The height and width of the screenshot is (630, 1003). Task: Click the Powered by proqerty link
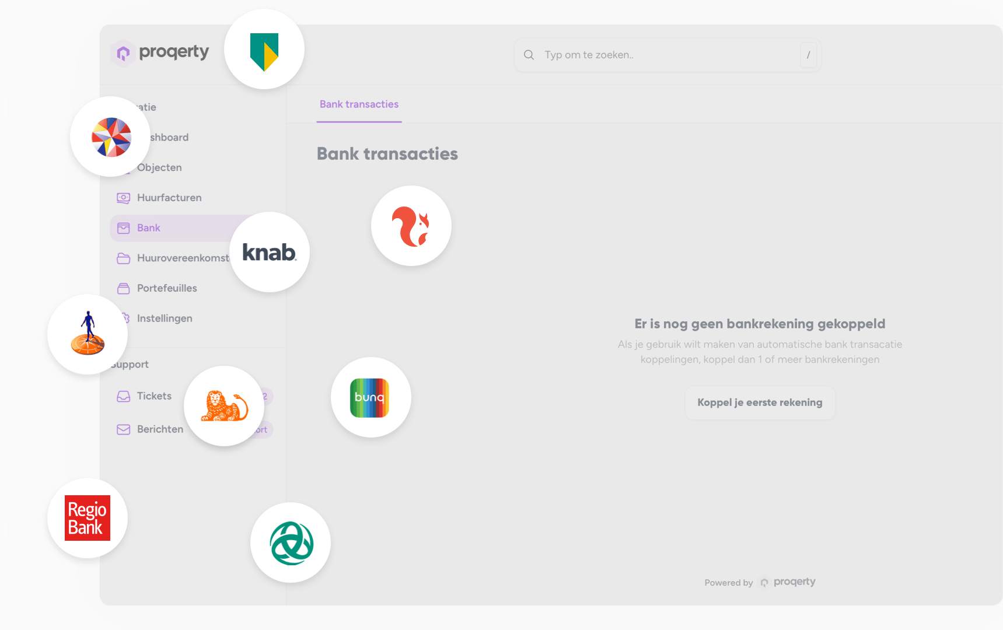760,582
